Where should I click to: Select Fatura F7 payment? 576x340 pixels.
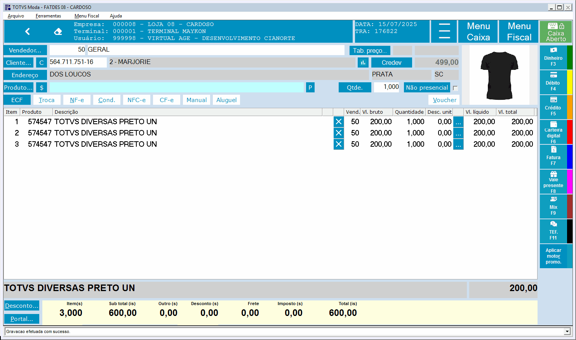[x=553, y=157]
